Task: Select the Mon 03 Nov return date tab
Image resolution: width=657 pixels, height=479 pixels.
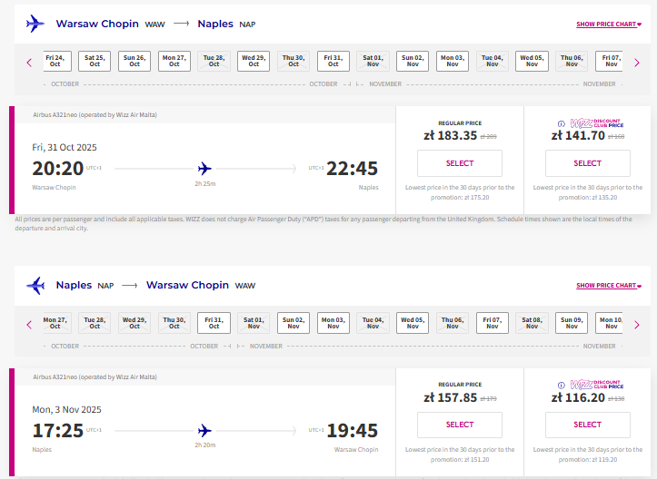Action: pyautogui.click(x=333, y=323)
